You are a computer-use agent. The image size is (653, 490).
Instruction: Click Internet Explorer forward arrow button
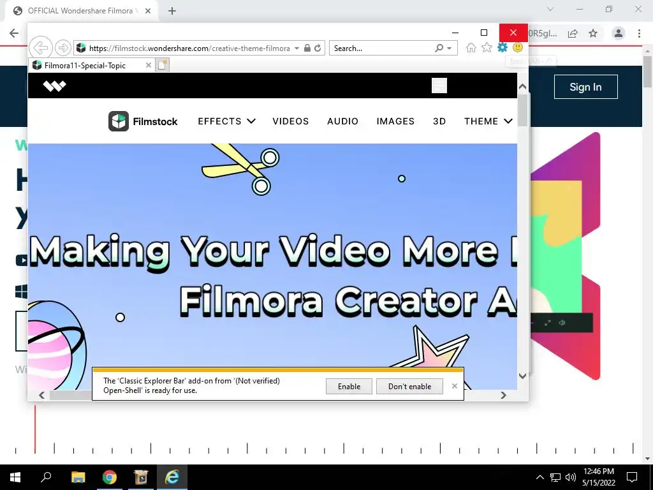pos(63,48)
